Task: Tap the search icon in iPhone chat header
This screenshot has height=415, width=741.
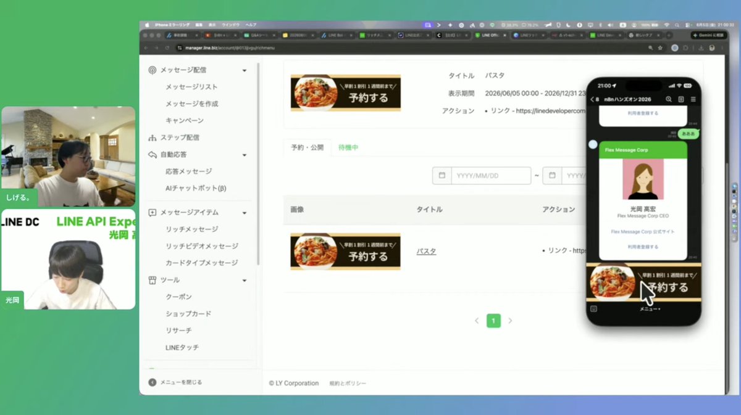Action: [669, 99]
